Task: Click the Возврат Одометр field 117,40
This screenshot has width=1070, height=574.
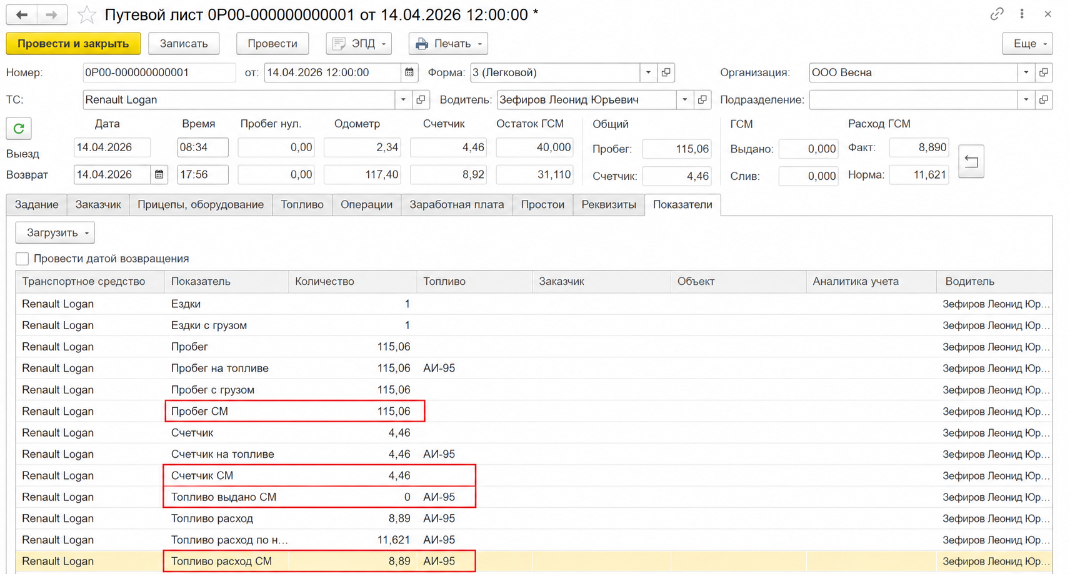Action: [363, 175]
